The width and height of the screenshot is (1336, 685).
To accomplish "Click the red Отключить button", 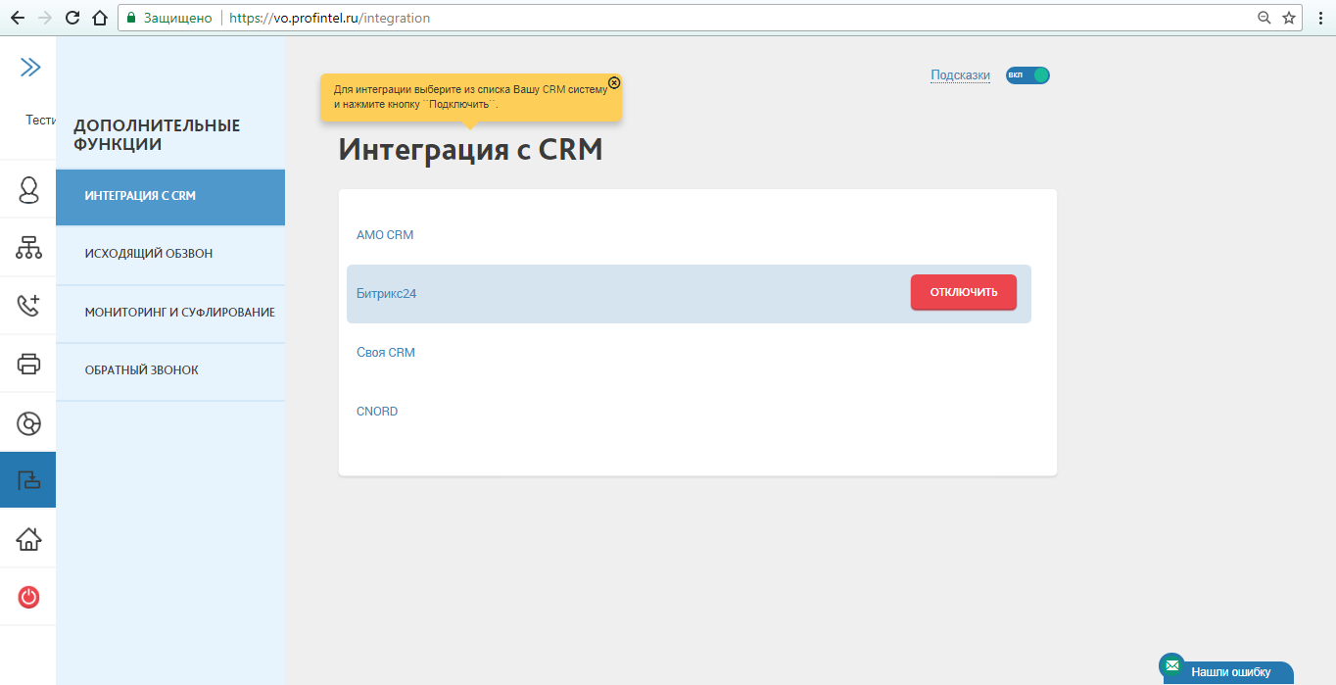I will pos(964,292).
